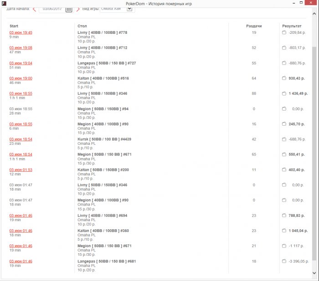Open the Омаха Хай game type combo box
This screenshot has height=281, width=319.
pos(112,9)
